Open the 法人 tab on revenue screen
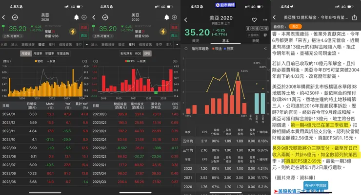The height and width of the screenshot is (195, 361). click(x=14, y=45)
